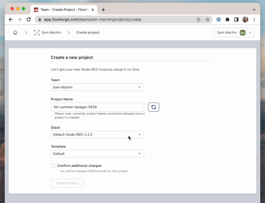Click the Sam Machin team icon
The image size is (265, 203).
(37, 33)
